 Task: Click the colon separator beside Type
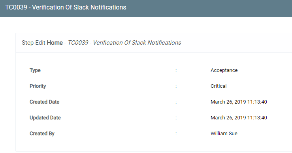click(x=176, y=70)
